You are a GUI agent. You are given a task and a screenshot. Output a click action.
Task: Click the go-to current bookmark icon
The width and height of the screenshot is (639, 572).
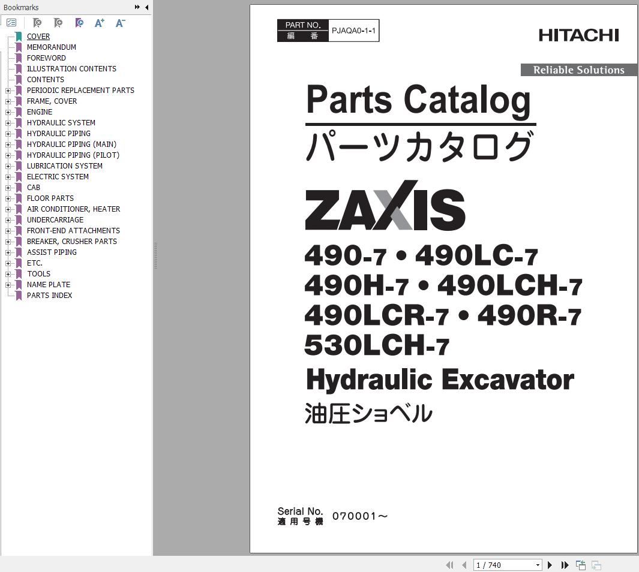pyautogui.click(x=79, y=23)
